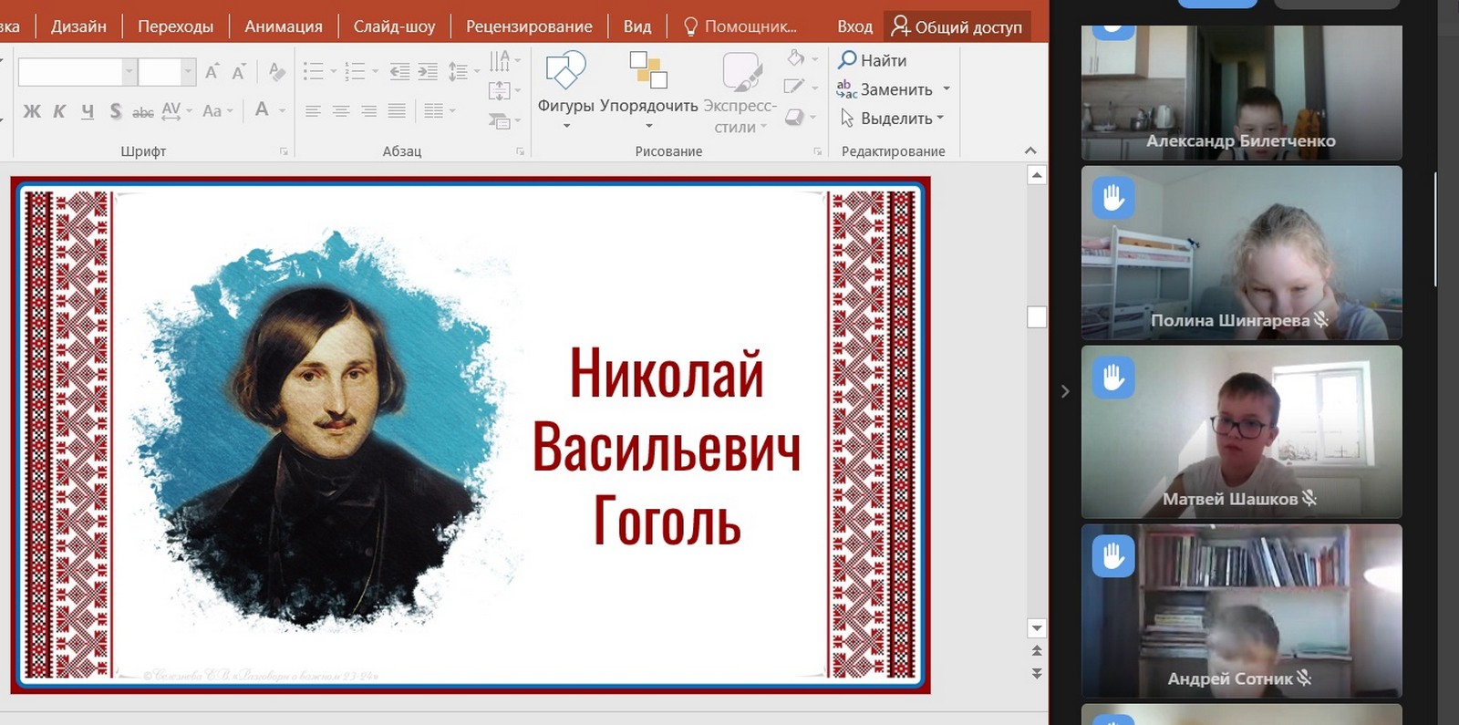Screen dimensions: 1459x725
Task: Justify text alignment
Action: pos(397,111)
